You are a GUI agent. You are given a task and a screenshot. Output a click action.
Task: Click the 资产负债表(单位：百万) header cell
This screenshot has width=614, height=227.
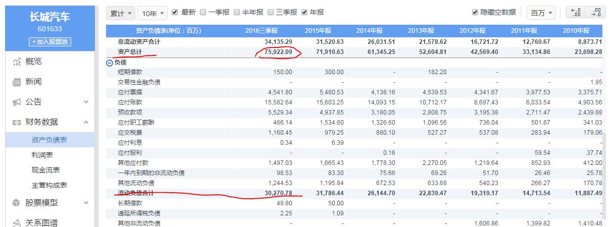tap(168, 31)
